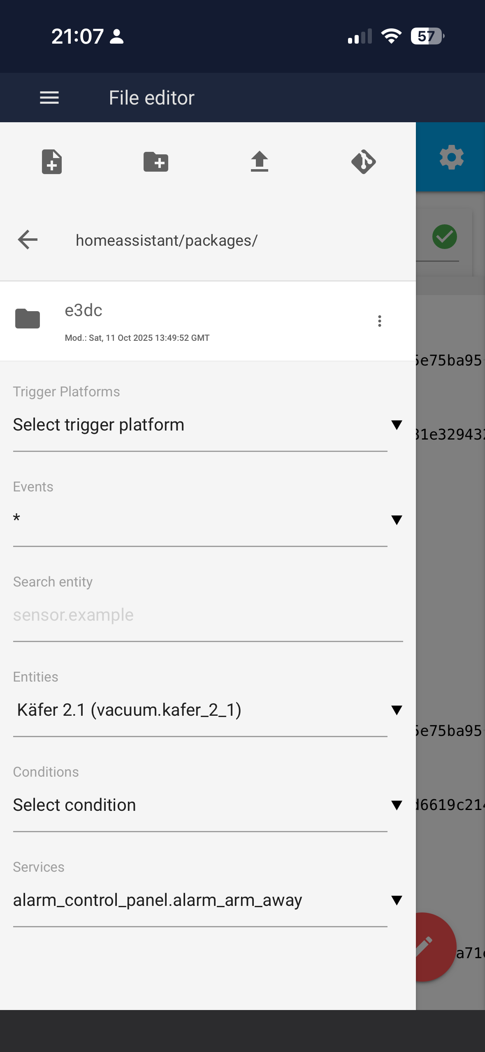Upload a file using the upload icon

click(260, 162)
